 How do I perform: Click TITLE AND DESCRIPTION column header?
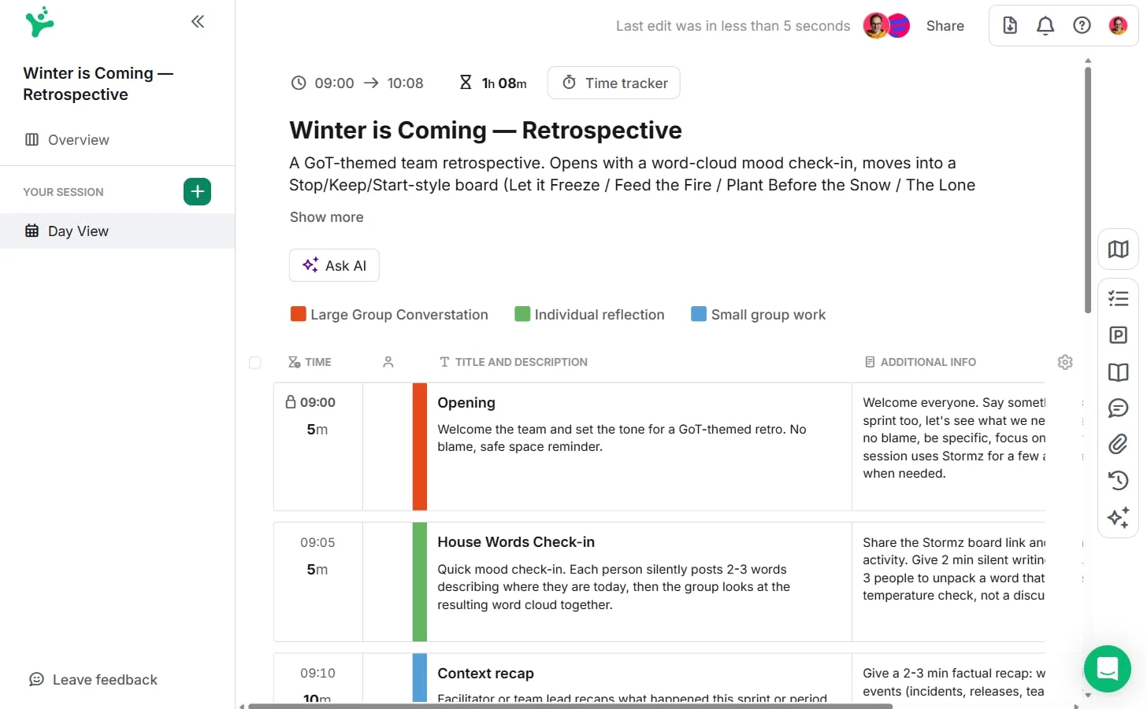click(513, 362)
